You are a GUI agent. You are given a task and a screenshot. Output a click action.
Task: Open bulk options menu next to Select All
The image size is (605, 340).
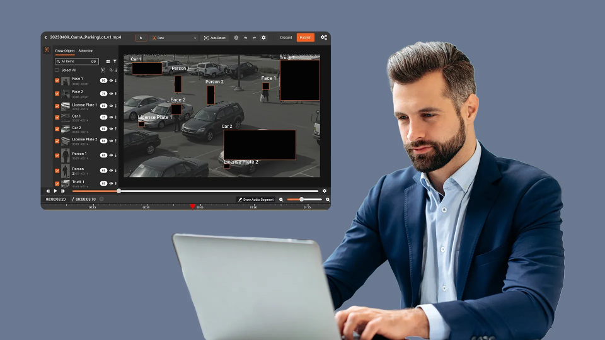116,70
